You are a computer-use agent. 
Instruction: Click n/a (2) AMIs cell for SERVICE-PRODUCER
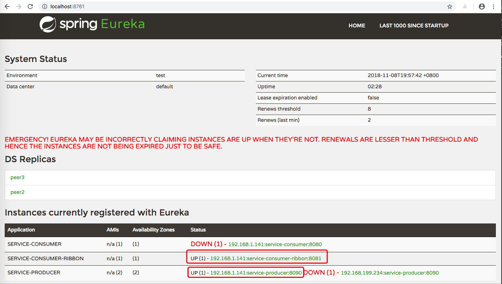tap(115, 273)
